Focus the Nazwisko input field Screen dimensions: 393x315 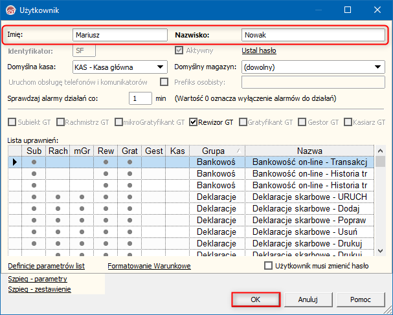click(313, 34)
